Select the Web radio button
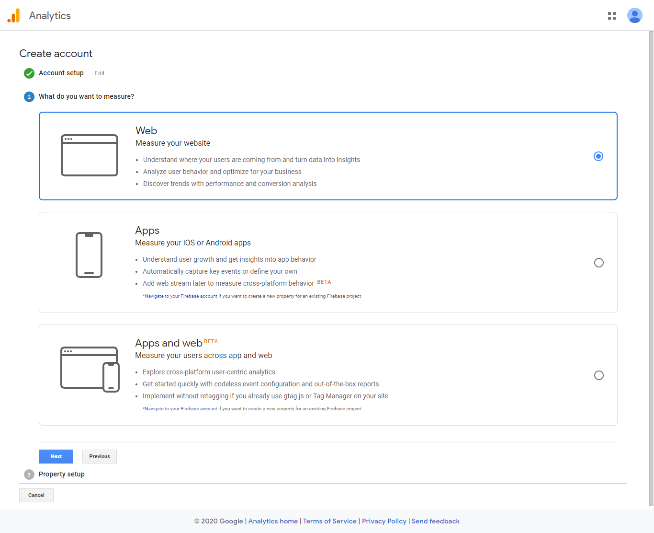The width and height of the screenshot is (654, 533). [598, 156]
